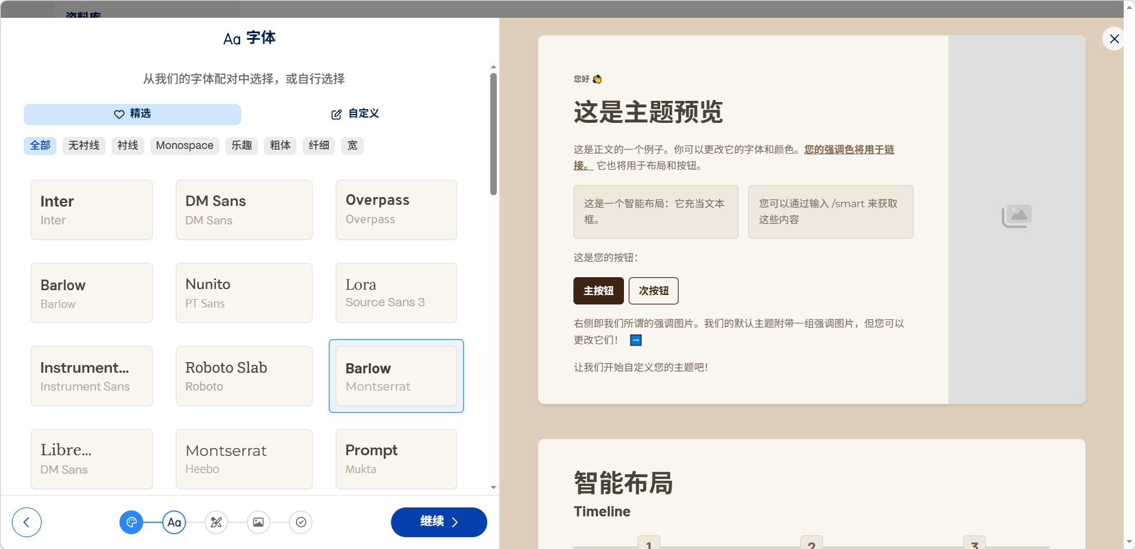This screenshot has width=1135, height=549.
Task: Click the Aa font step icon
Action: pyautogui.click(x=174, y=522)
